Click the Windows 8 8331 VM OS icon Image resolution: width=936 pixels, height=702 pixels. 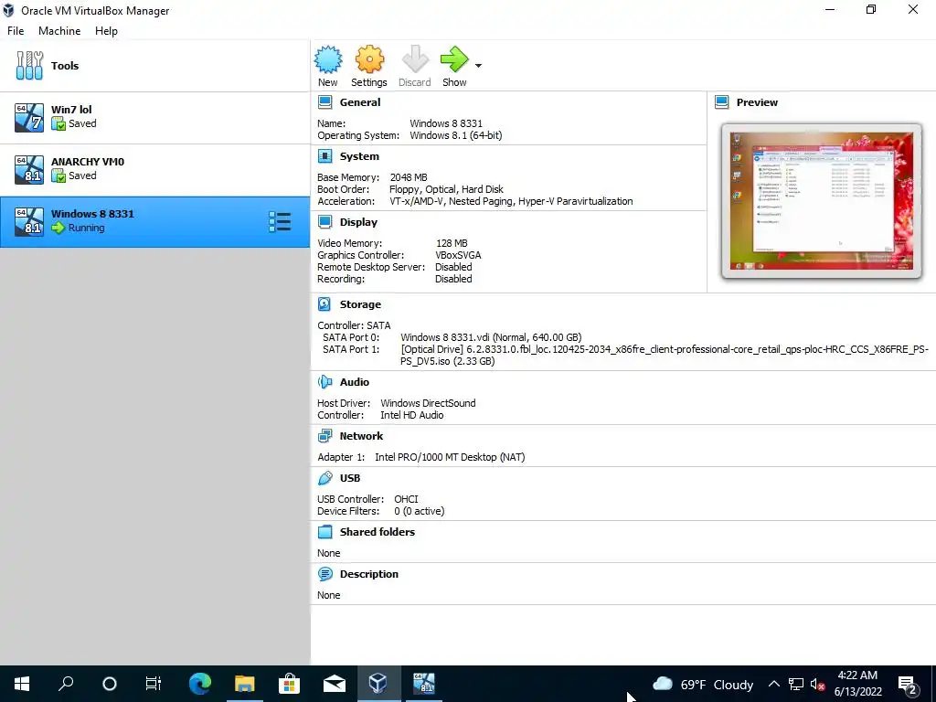click(29, 221)
